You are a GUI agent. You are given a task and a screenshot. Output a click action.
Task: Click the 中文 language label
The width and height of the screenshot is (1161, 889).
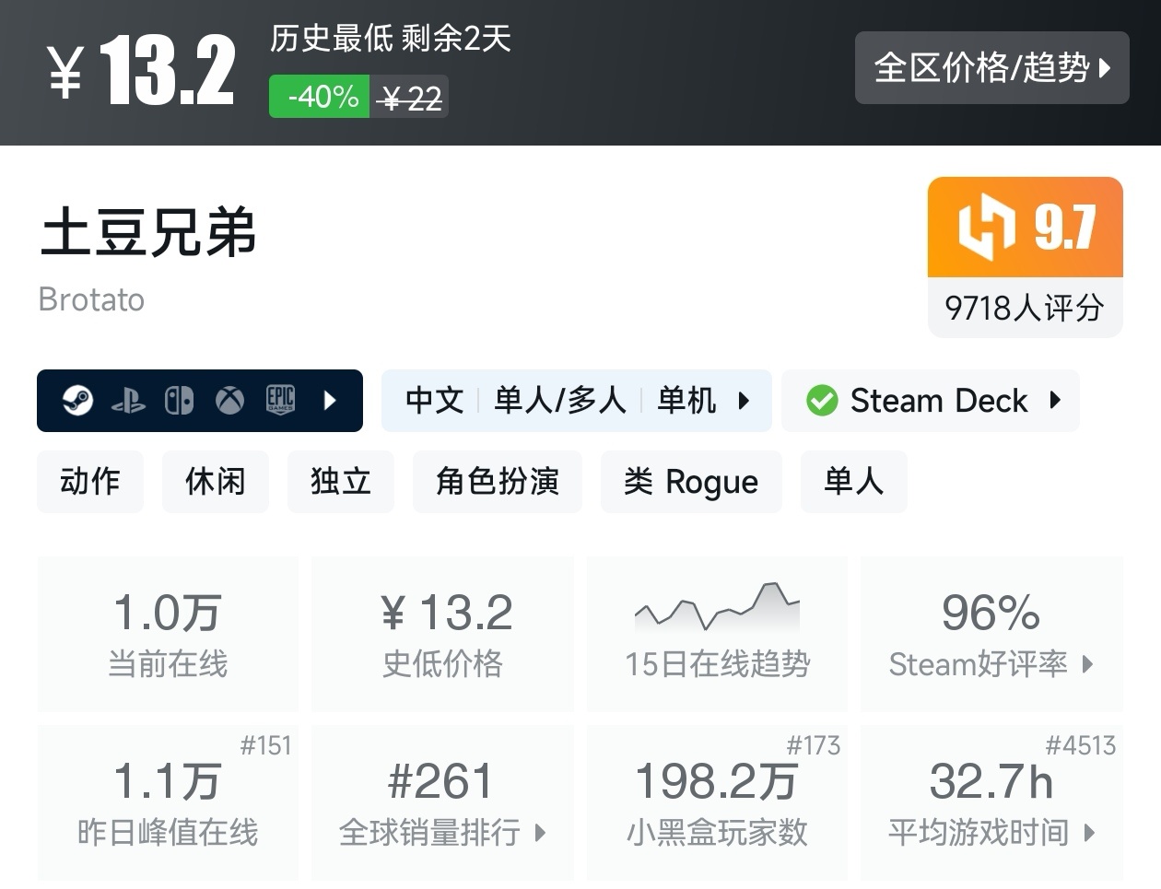435,401
